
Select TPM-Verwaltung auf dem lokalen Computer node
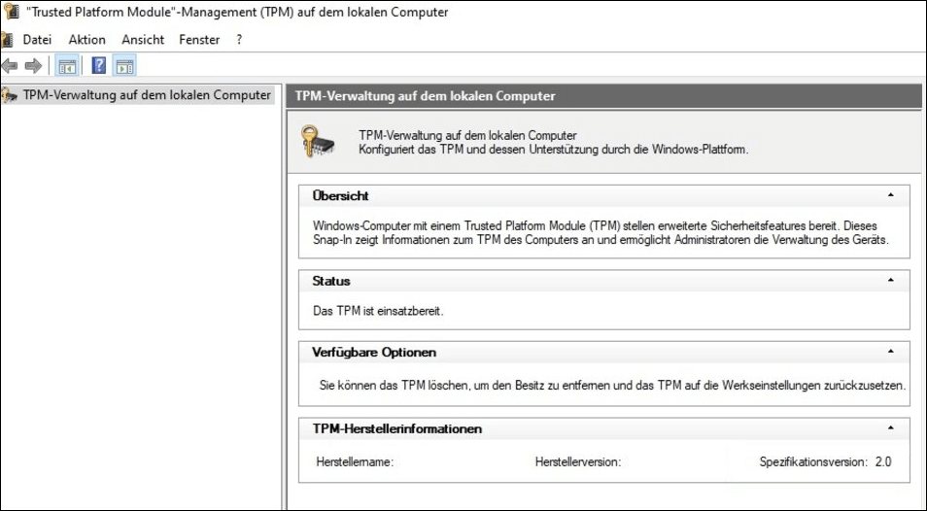[147, 95]
